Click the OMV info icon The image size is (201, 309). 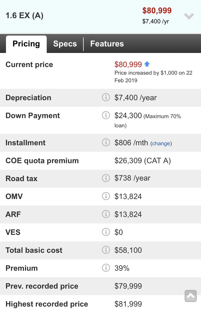pos(106,196)
